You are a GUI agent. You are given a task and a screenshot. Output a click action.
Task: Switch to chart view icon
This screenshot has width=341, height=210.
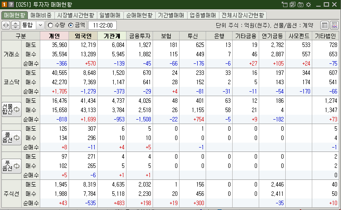tap(334, 25)
